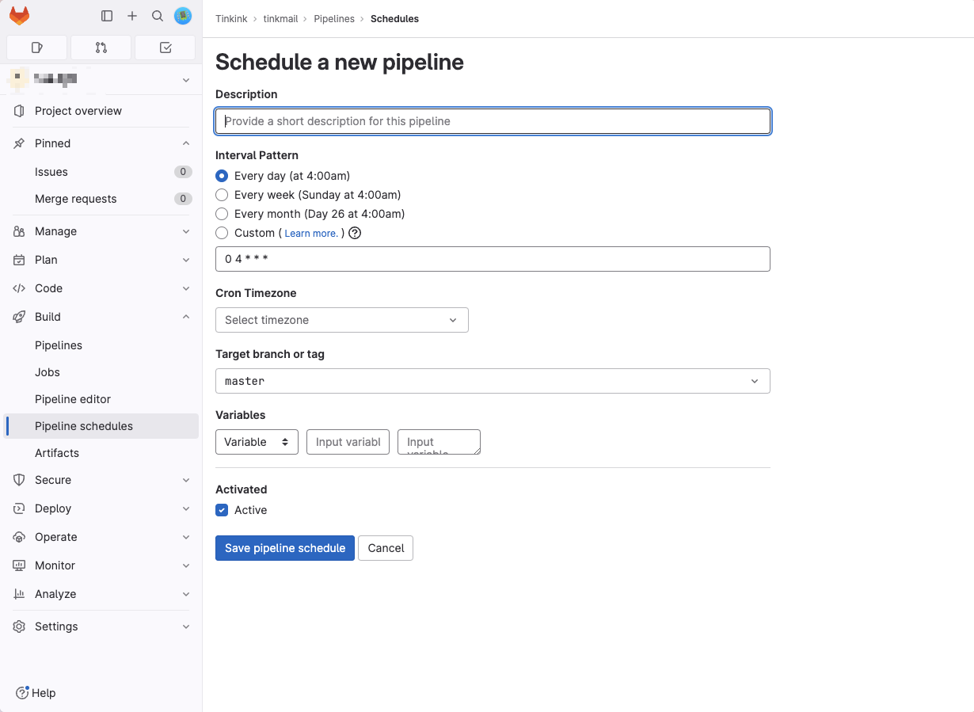
Task: Click the Operate cloud-gear icon
Action: [x=19, y=537]
